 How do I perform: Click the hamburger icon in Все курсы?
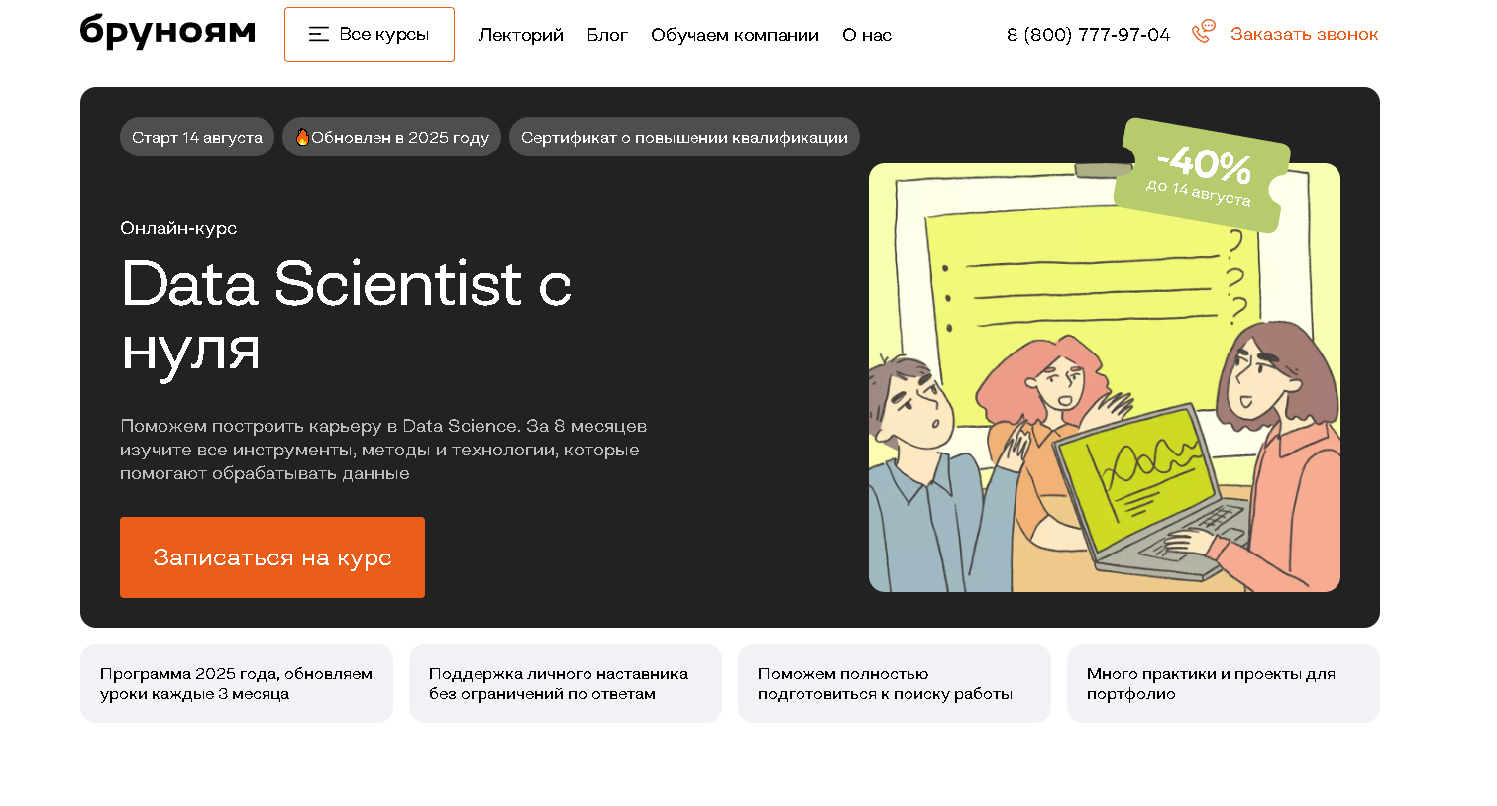click(319, 35)
